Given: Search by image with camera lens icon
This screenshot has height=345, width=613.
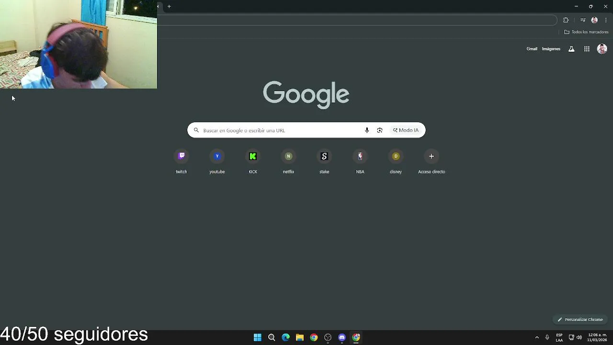Looking at the screenshot, I should tap(380, 130).
